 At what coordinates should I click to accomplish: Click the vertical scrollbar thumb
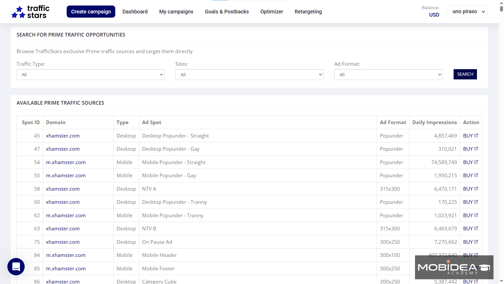pyautogui.click(x=501, y=9)
